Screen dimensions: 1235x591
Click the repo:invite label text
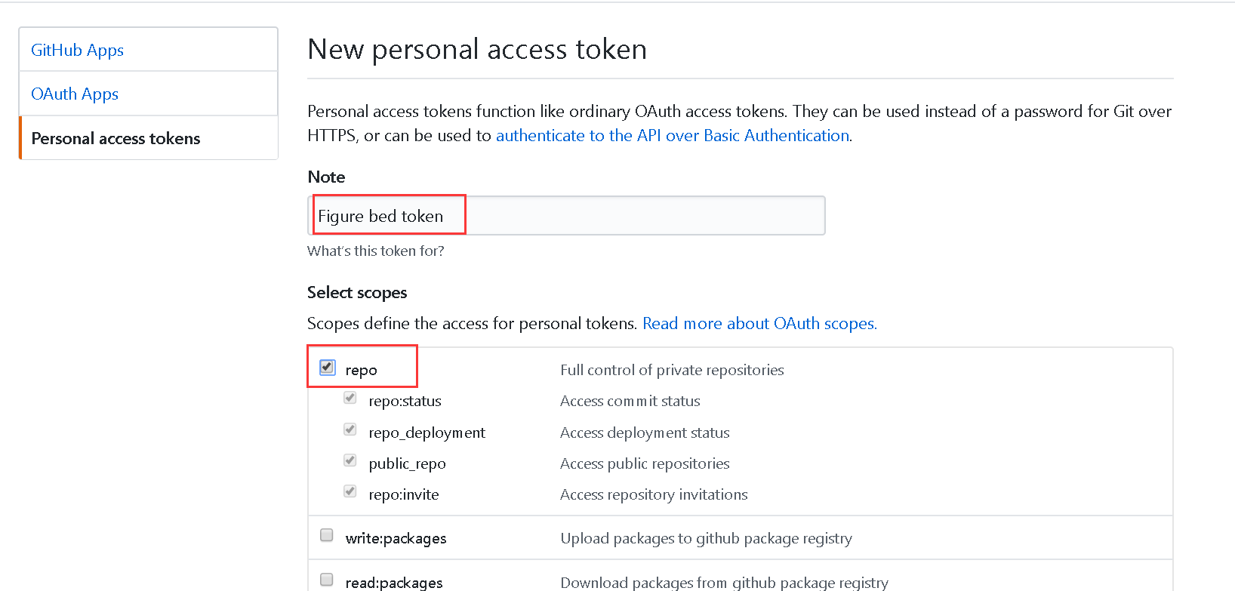403,494
